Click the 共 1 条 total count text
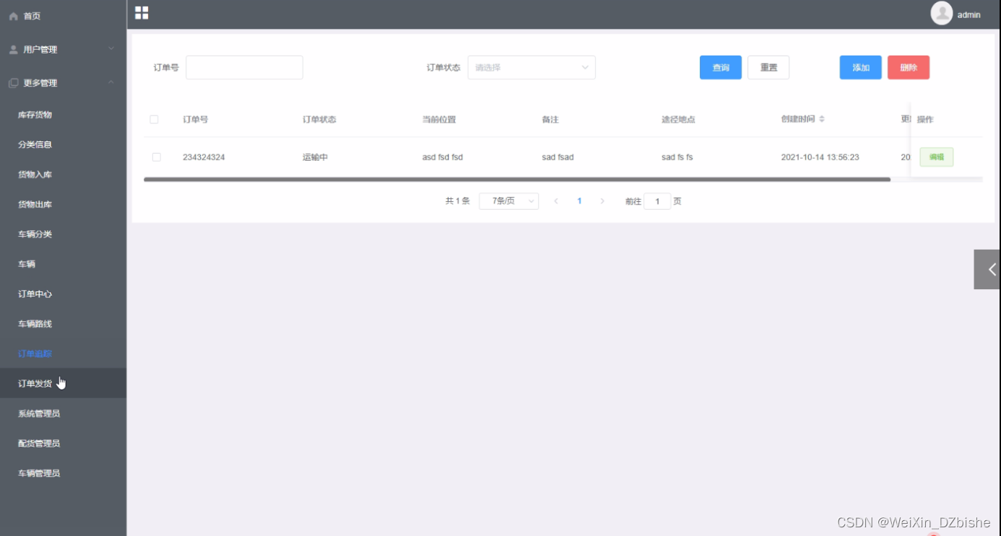Viewport: 1001px width, 536px height. [458, 201]
